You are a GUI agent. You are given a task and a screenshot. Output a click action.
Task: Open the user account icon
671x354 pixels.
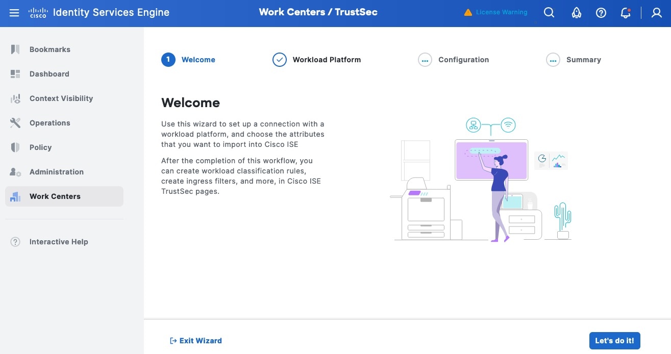point(657,13)
